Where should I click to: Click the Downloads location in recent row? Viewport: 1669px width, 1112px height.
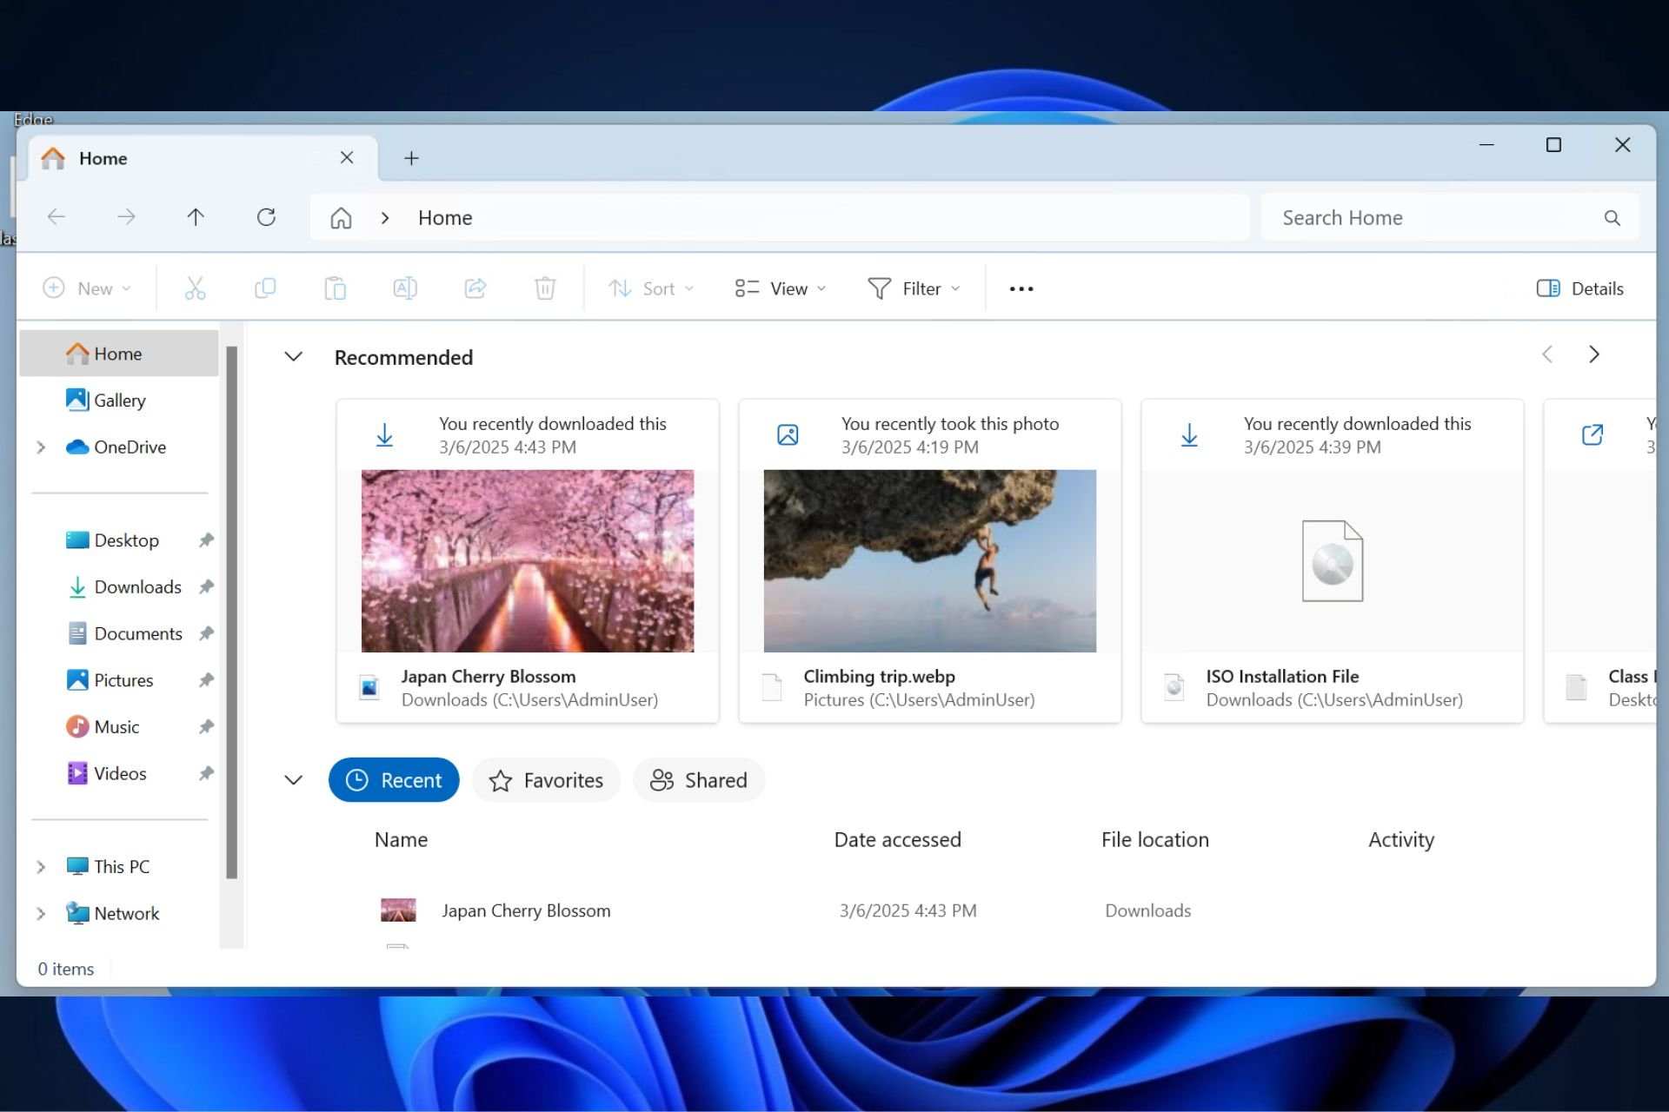[x=1147, y=910]
